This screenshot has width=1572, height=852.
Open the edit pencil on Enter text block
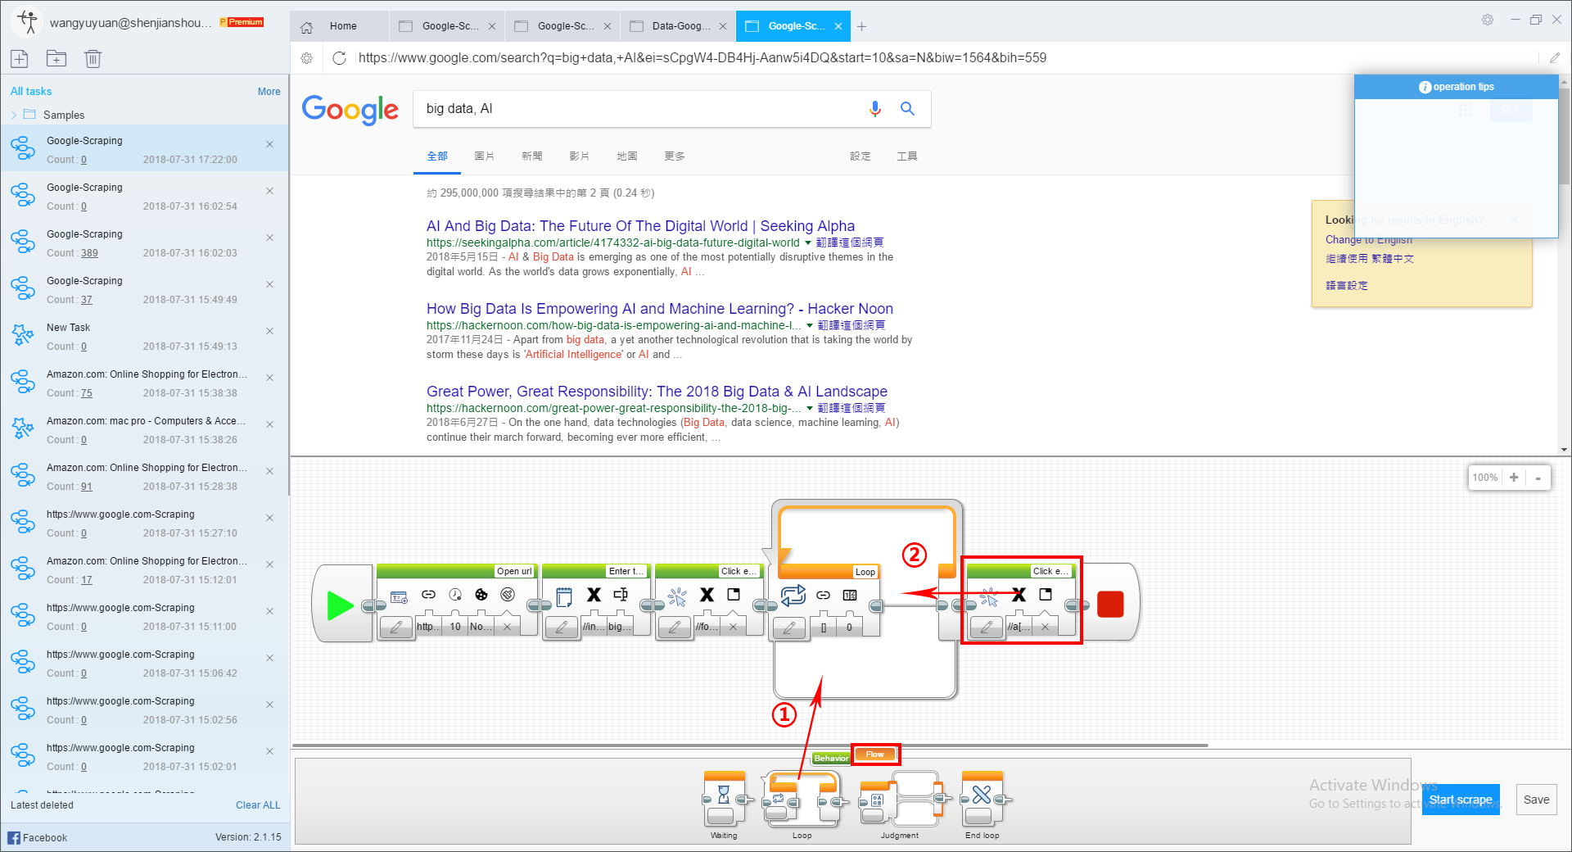562,627
